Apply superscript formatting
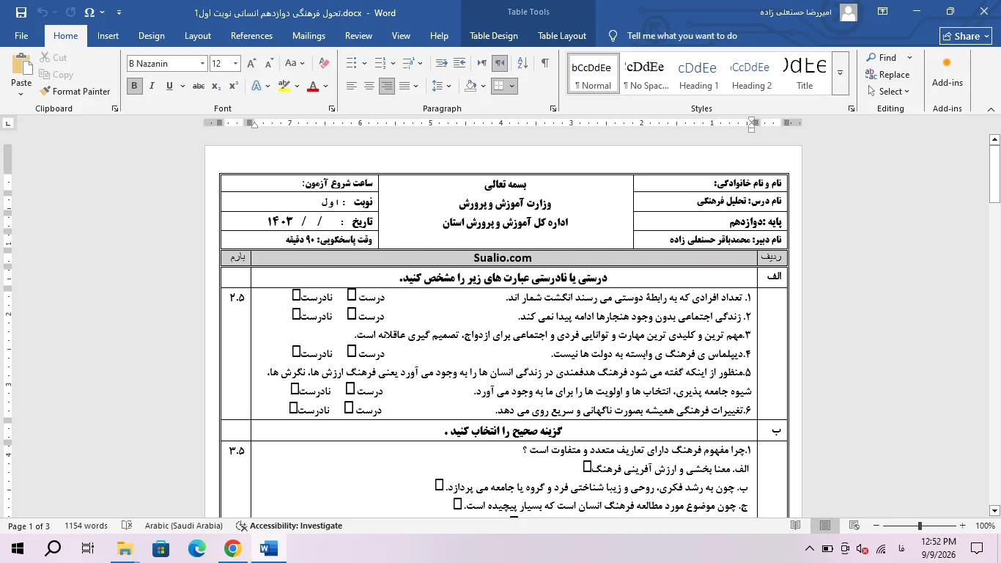 [x=234, y=86]
